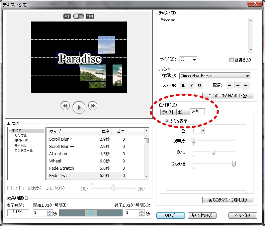Select the Fade Twist effect row
The width and height of the screenshot is (265, 226).
pyautogui.click(x=86, y=176)
